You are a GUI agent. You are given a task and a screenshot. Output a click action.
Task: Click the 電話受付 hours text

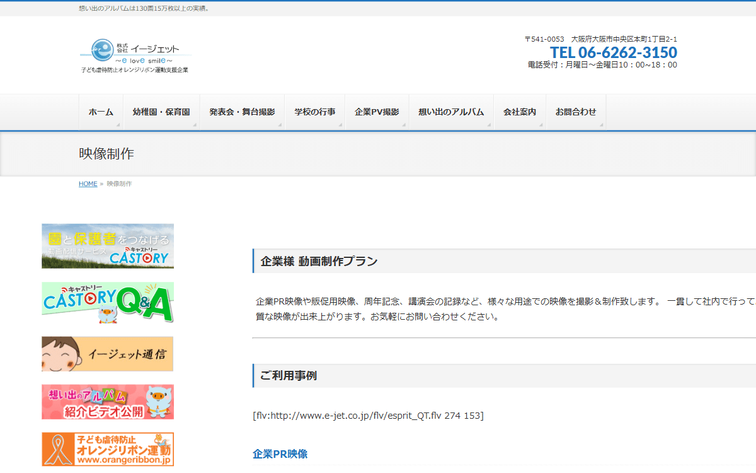pyautogui.click(x=602, y=65)
